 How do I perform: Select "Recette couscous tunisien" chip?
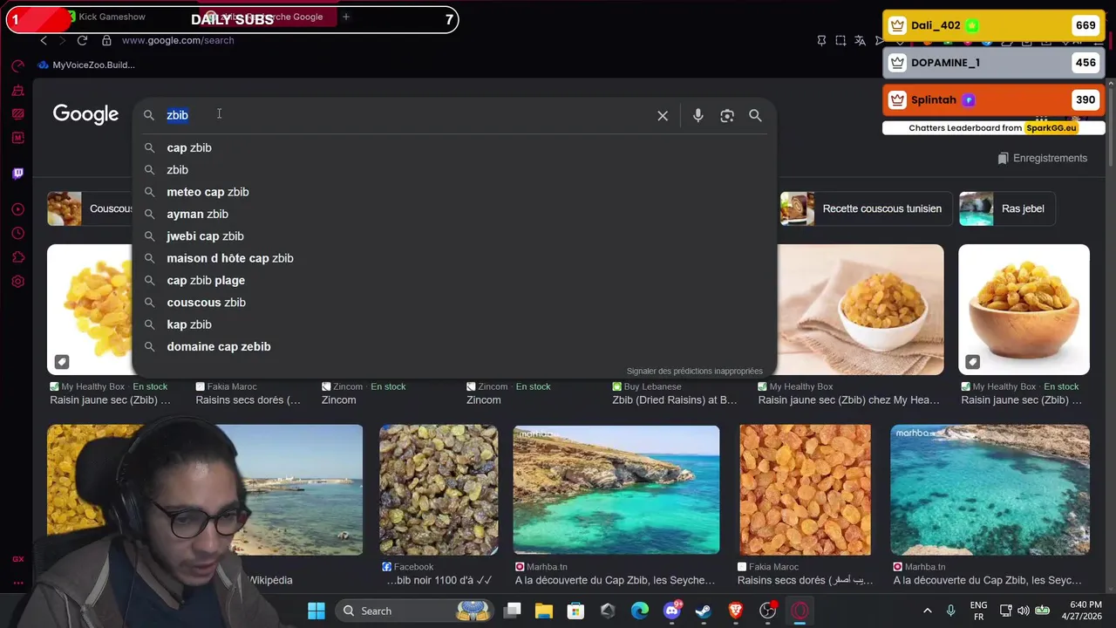click(867, 208)
